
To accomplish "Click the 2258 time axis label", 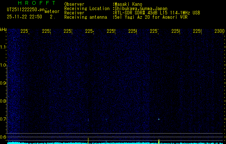I will [176, 31].
